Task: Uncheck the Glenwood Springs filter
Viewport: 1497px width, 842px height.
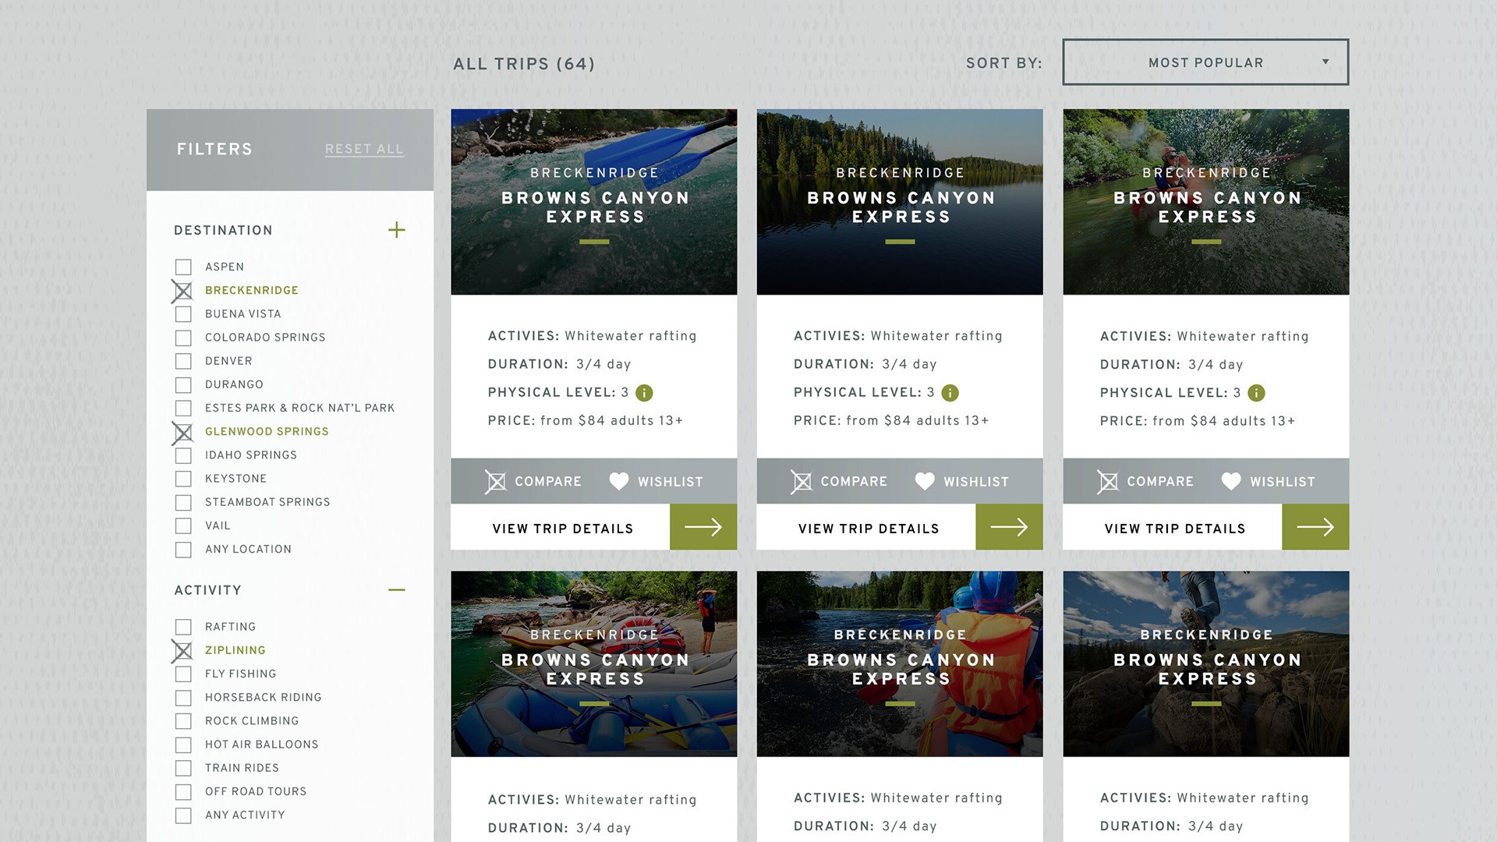Action: [183, 432]
